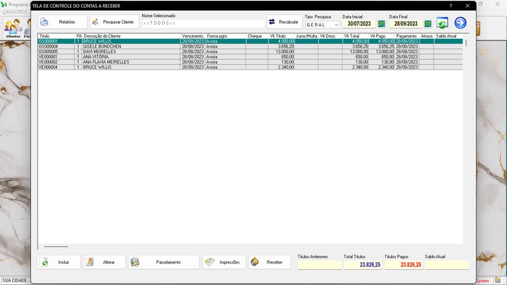
Task: Click the Títulos Anteriores field
Action: coord(319,265)
